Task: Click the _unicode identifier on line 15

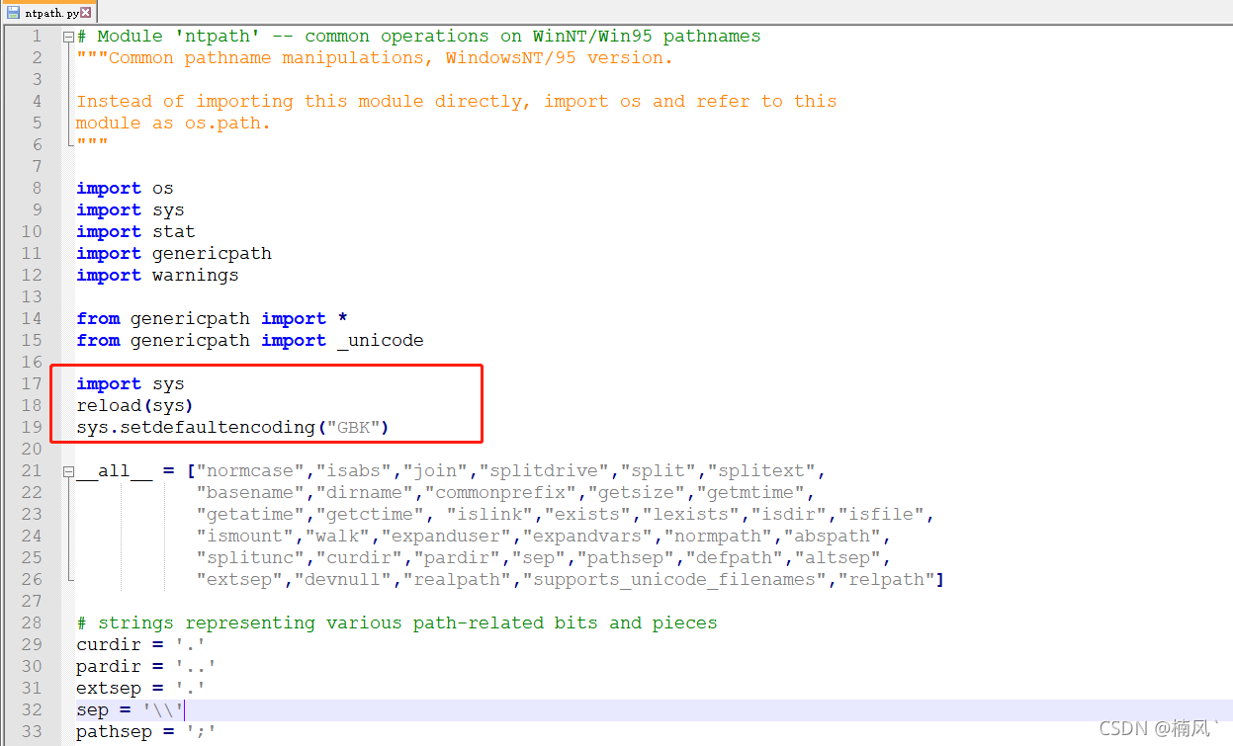Action: point(379,340)
